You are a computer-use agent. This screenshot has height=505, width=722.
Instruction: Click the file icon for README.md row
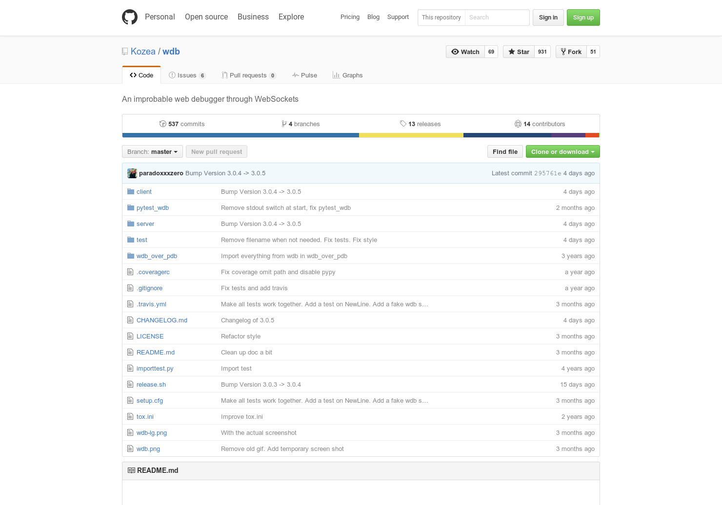[130, 352]
